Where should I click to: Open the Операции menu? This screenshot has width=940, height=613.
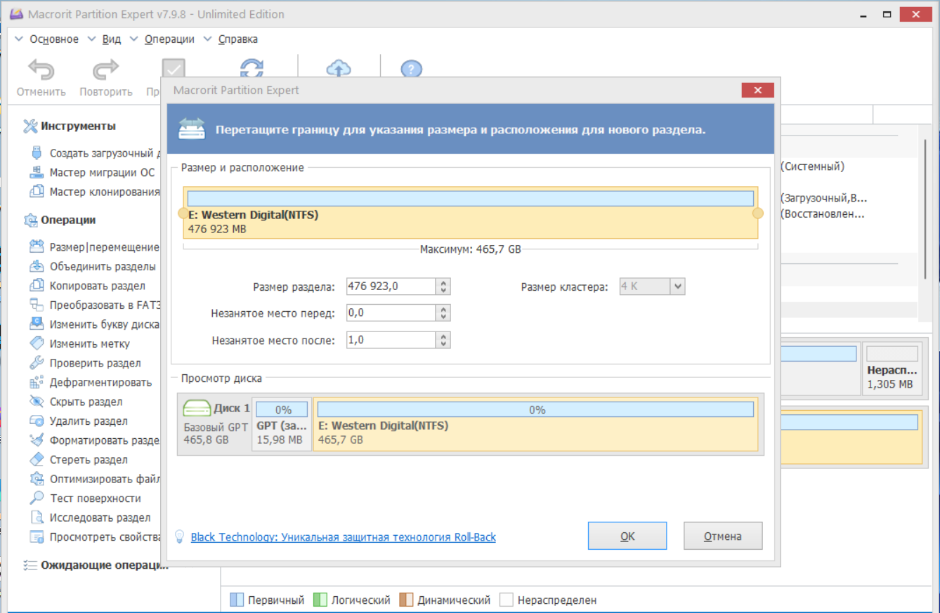tap(169, 39)
